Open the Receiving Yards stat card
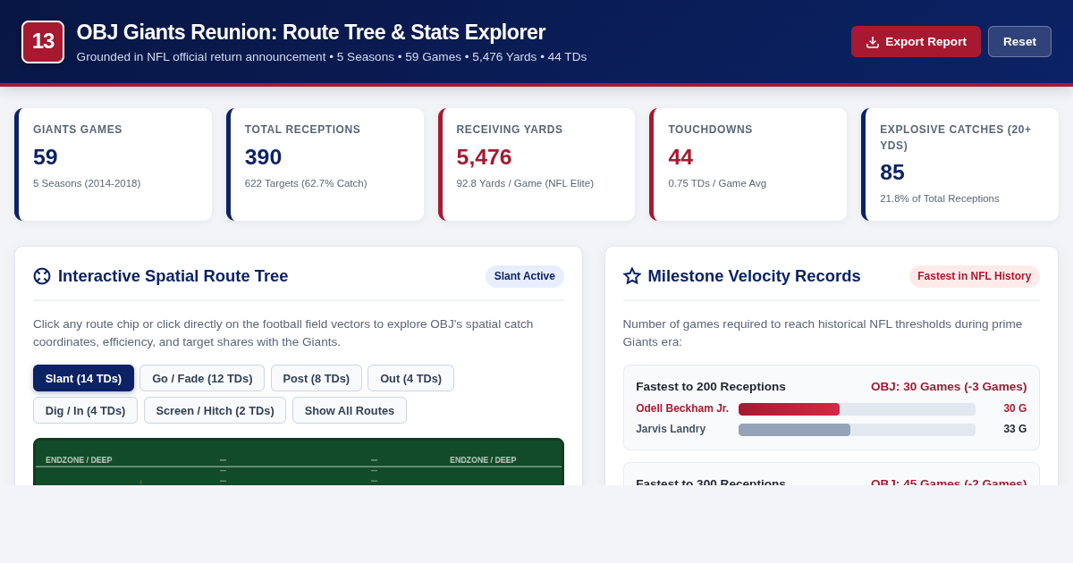Viewport: 1073px width, 563px height. pyautogui.click(x=536, y=164)
